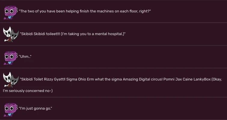The width and height of the screenshot is (227, 120).
Task: Click the cat avatar beside "Skibidi Toilet Rizzy Gyatt!!"
Action: tap(11, 79)
